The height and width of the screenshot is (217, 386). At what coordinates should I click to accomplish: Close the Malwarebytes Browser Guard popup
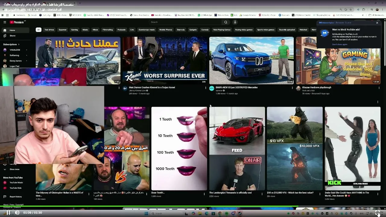pyautogui.click(x=377, y=23)
